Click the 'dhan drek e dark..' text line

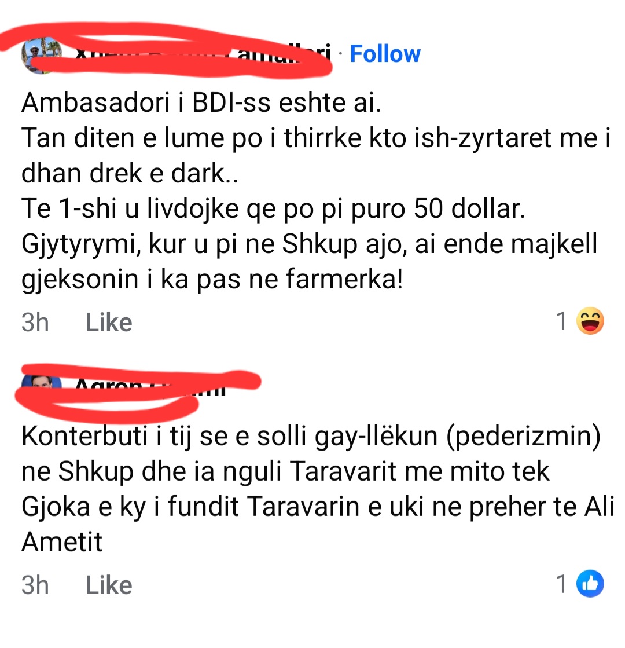pos(130,173)
